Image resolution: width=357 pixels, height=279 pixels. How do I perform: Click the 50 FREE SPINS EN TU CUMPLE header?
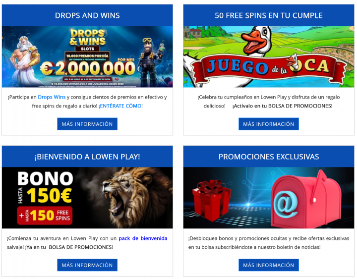tap(269, 15)
